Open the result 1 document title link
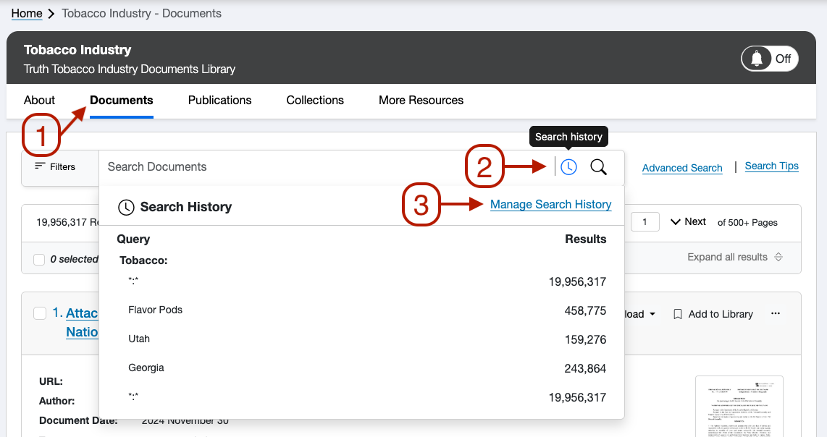The height and width of the screenshot is (437, 827). (82, 323)
